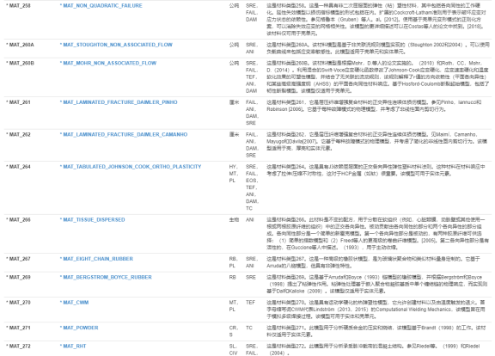
Task: Open the MAT_TABULATED_JOHNSON_COOK_ORTHO_PLASTICITY link
Action: click(x=131, y=167)
